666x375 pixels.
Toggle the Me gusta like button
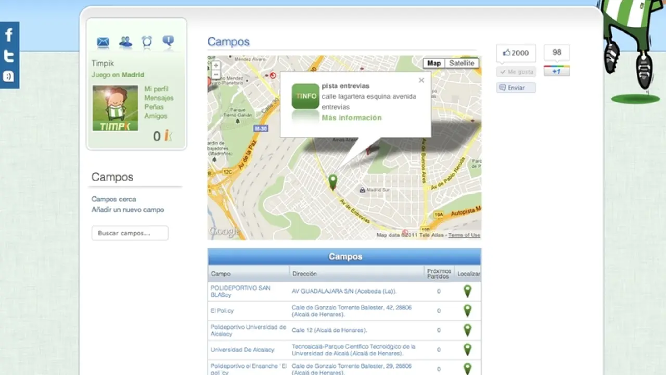tap(516, 72)
